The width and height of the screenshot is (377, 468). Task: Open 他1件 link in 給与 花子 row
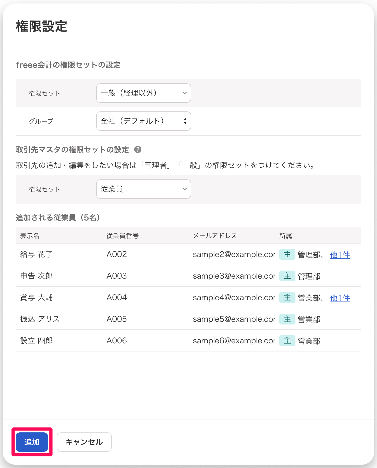[x=340, y=255]
